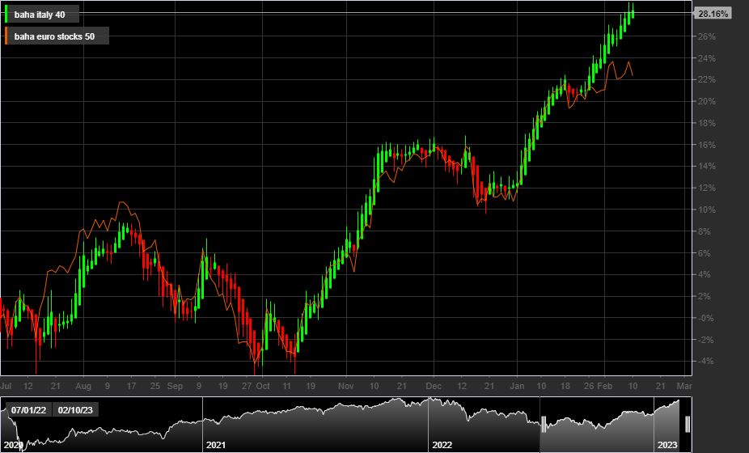Grab the right range handle in navigator
Image resolution: width=749 pixels, height=453 pixels.
tap(688, 424)
